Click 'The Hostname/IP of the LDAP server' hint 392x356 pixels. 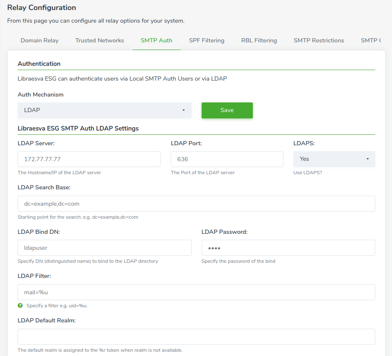tap(59, 173)
